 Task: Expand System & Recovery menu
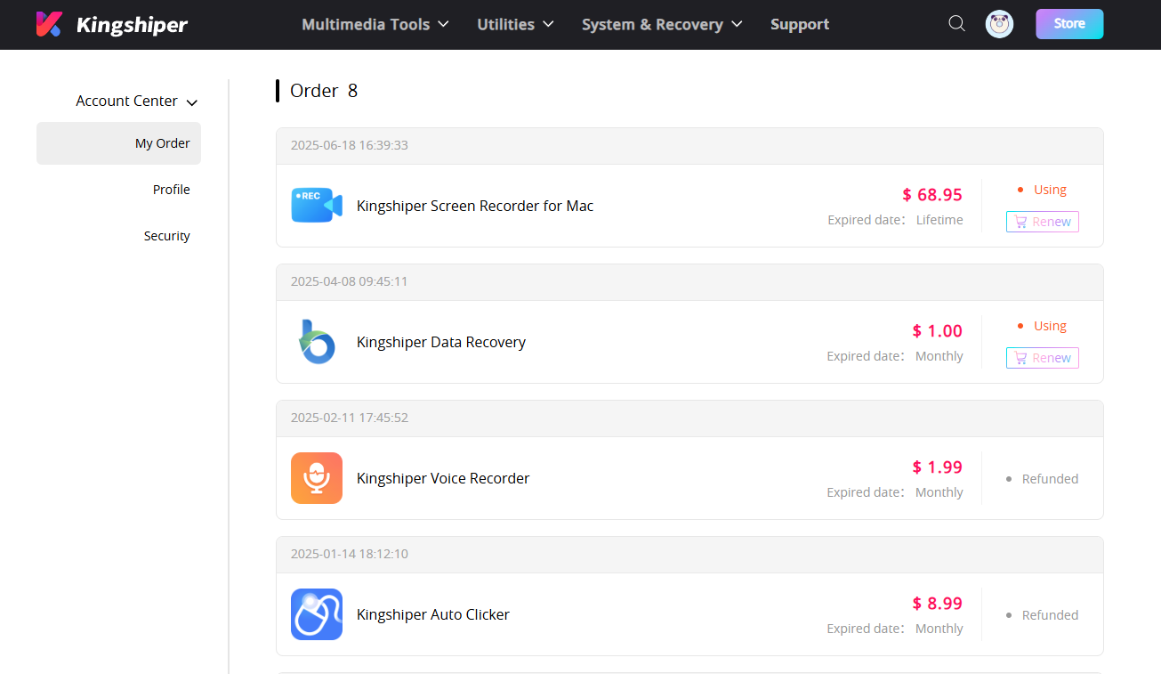pos(661,24)
